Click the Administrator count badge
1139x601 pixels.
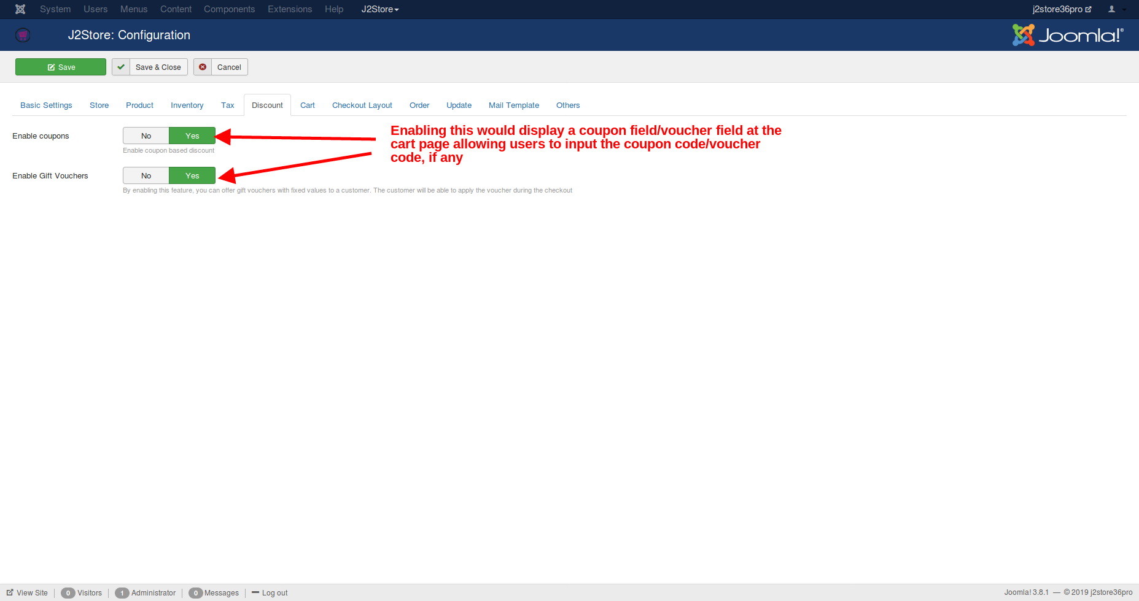(122, 593)
